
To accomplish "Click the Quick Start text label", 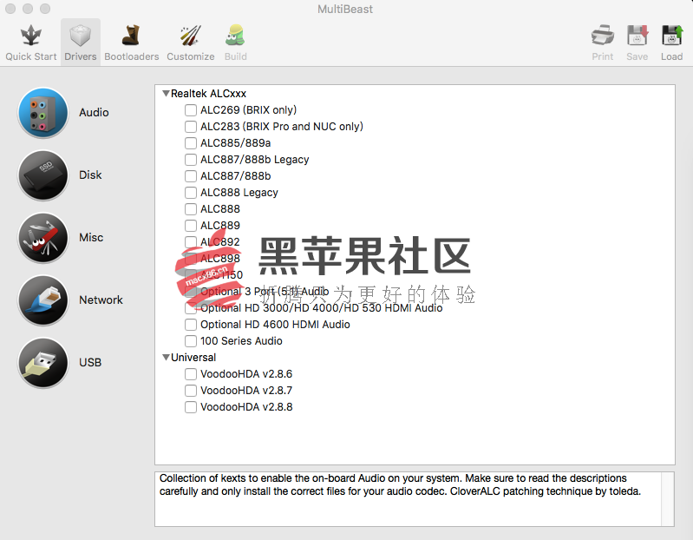I will [31, 56].
